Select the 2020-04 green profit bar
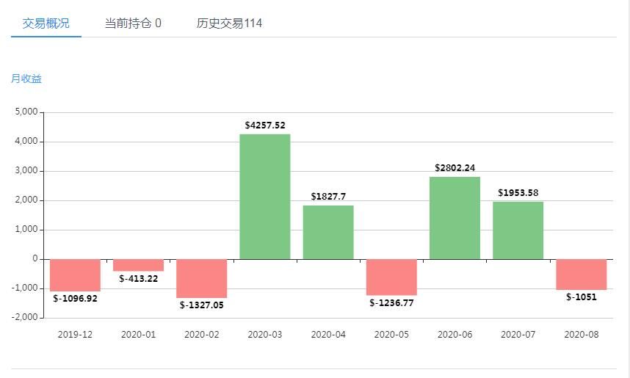The image size is (630, 378). (x=328, y=232)
